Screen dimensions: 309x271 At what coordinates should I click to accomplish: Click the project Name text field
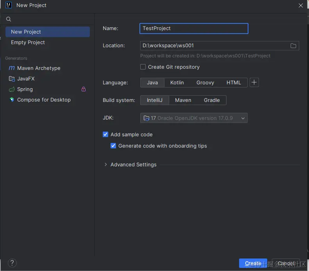[194, 29]
